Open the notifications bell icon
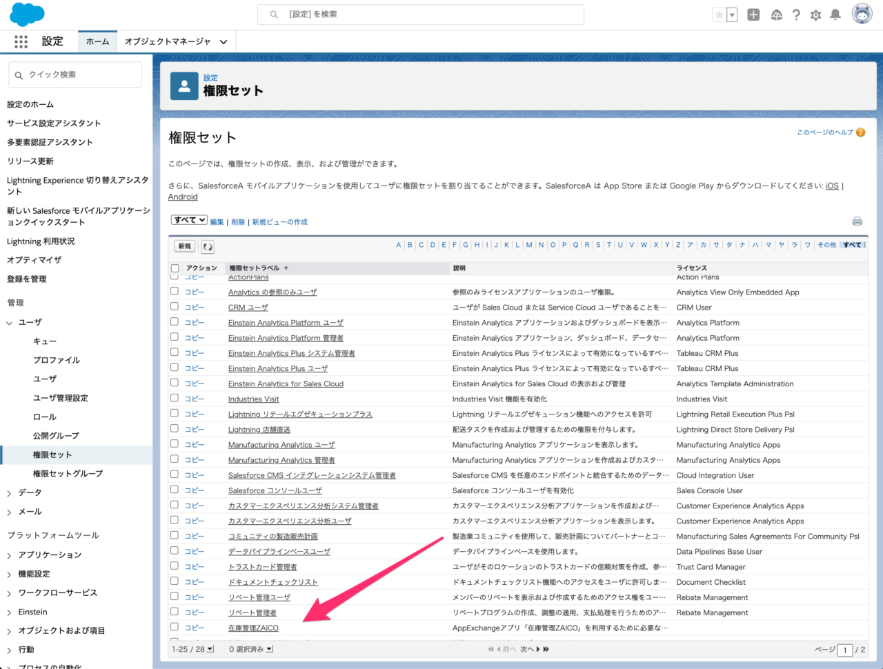The image size is (883, 669). (835, 14)
